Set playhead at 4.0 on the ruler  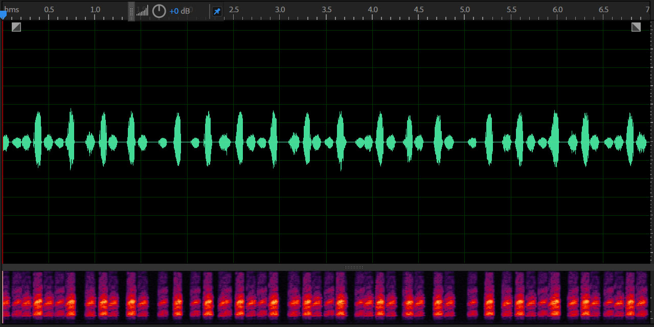(373, 10)
